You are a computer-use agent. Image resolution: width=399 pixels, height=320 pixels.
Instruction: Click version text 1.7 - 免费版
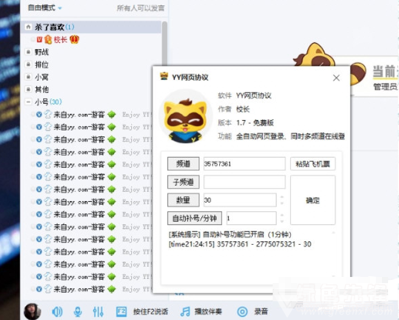(255, 122)
